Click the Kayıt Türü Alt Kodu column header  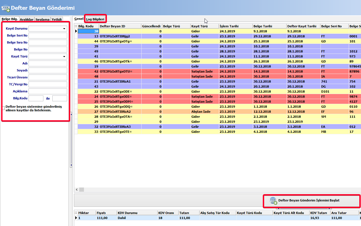pyautogui.click(x=291, y=213)
